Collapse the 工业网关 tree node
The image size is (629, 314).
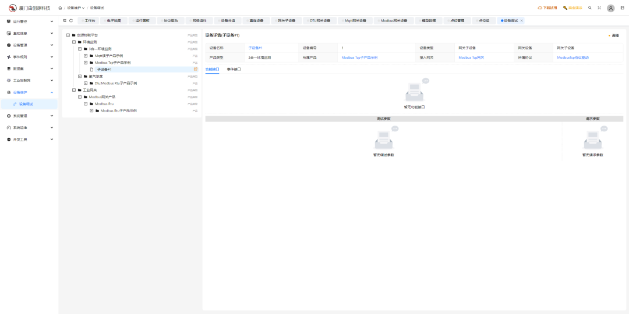(x=74, y=90)
